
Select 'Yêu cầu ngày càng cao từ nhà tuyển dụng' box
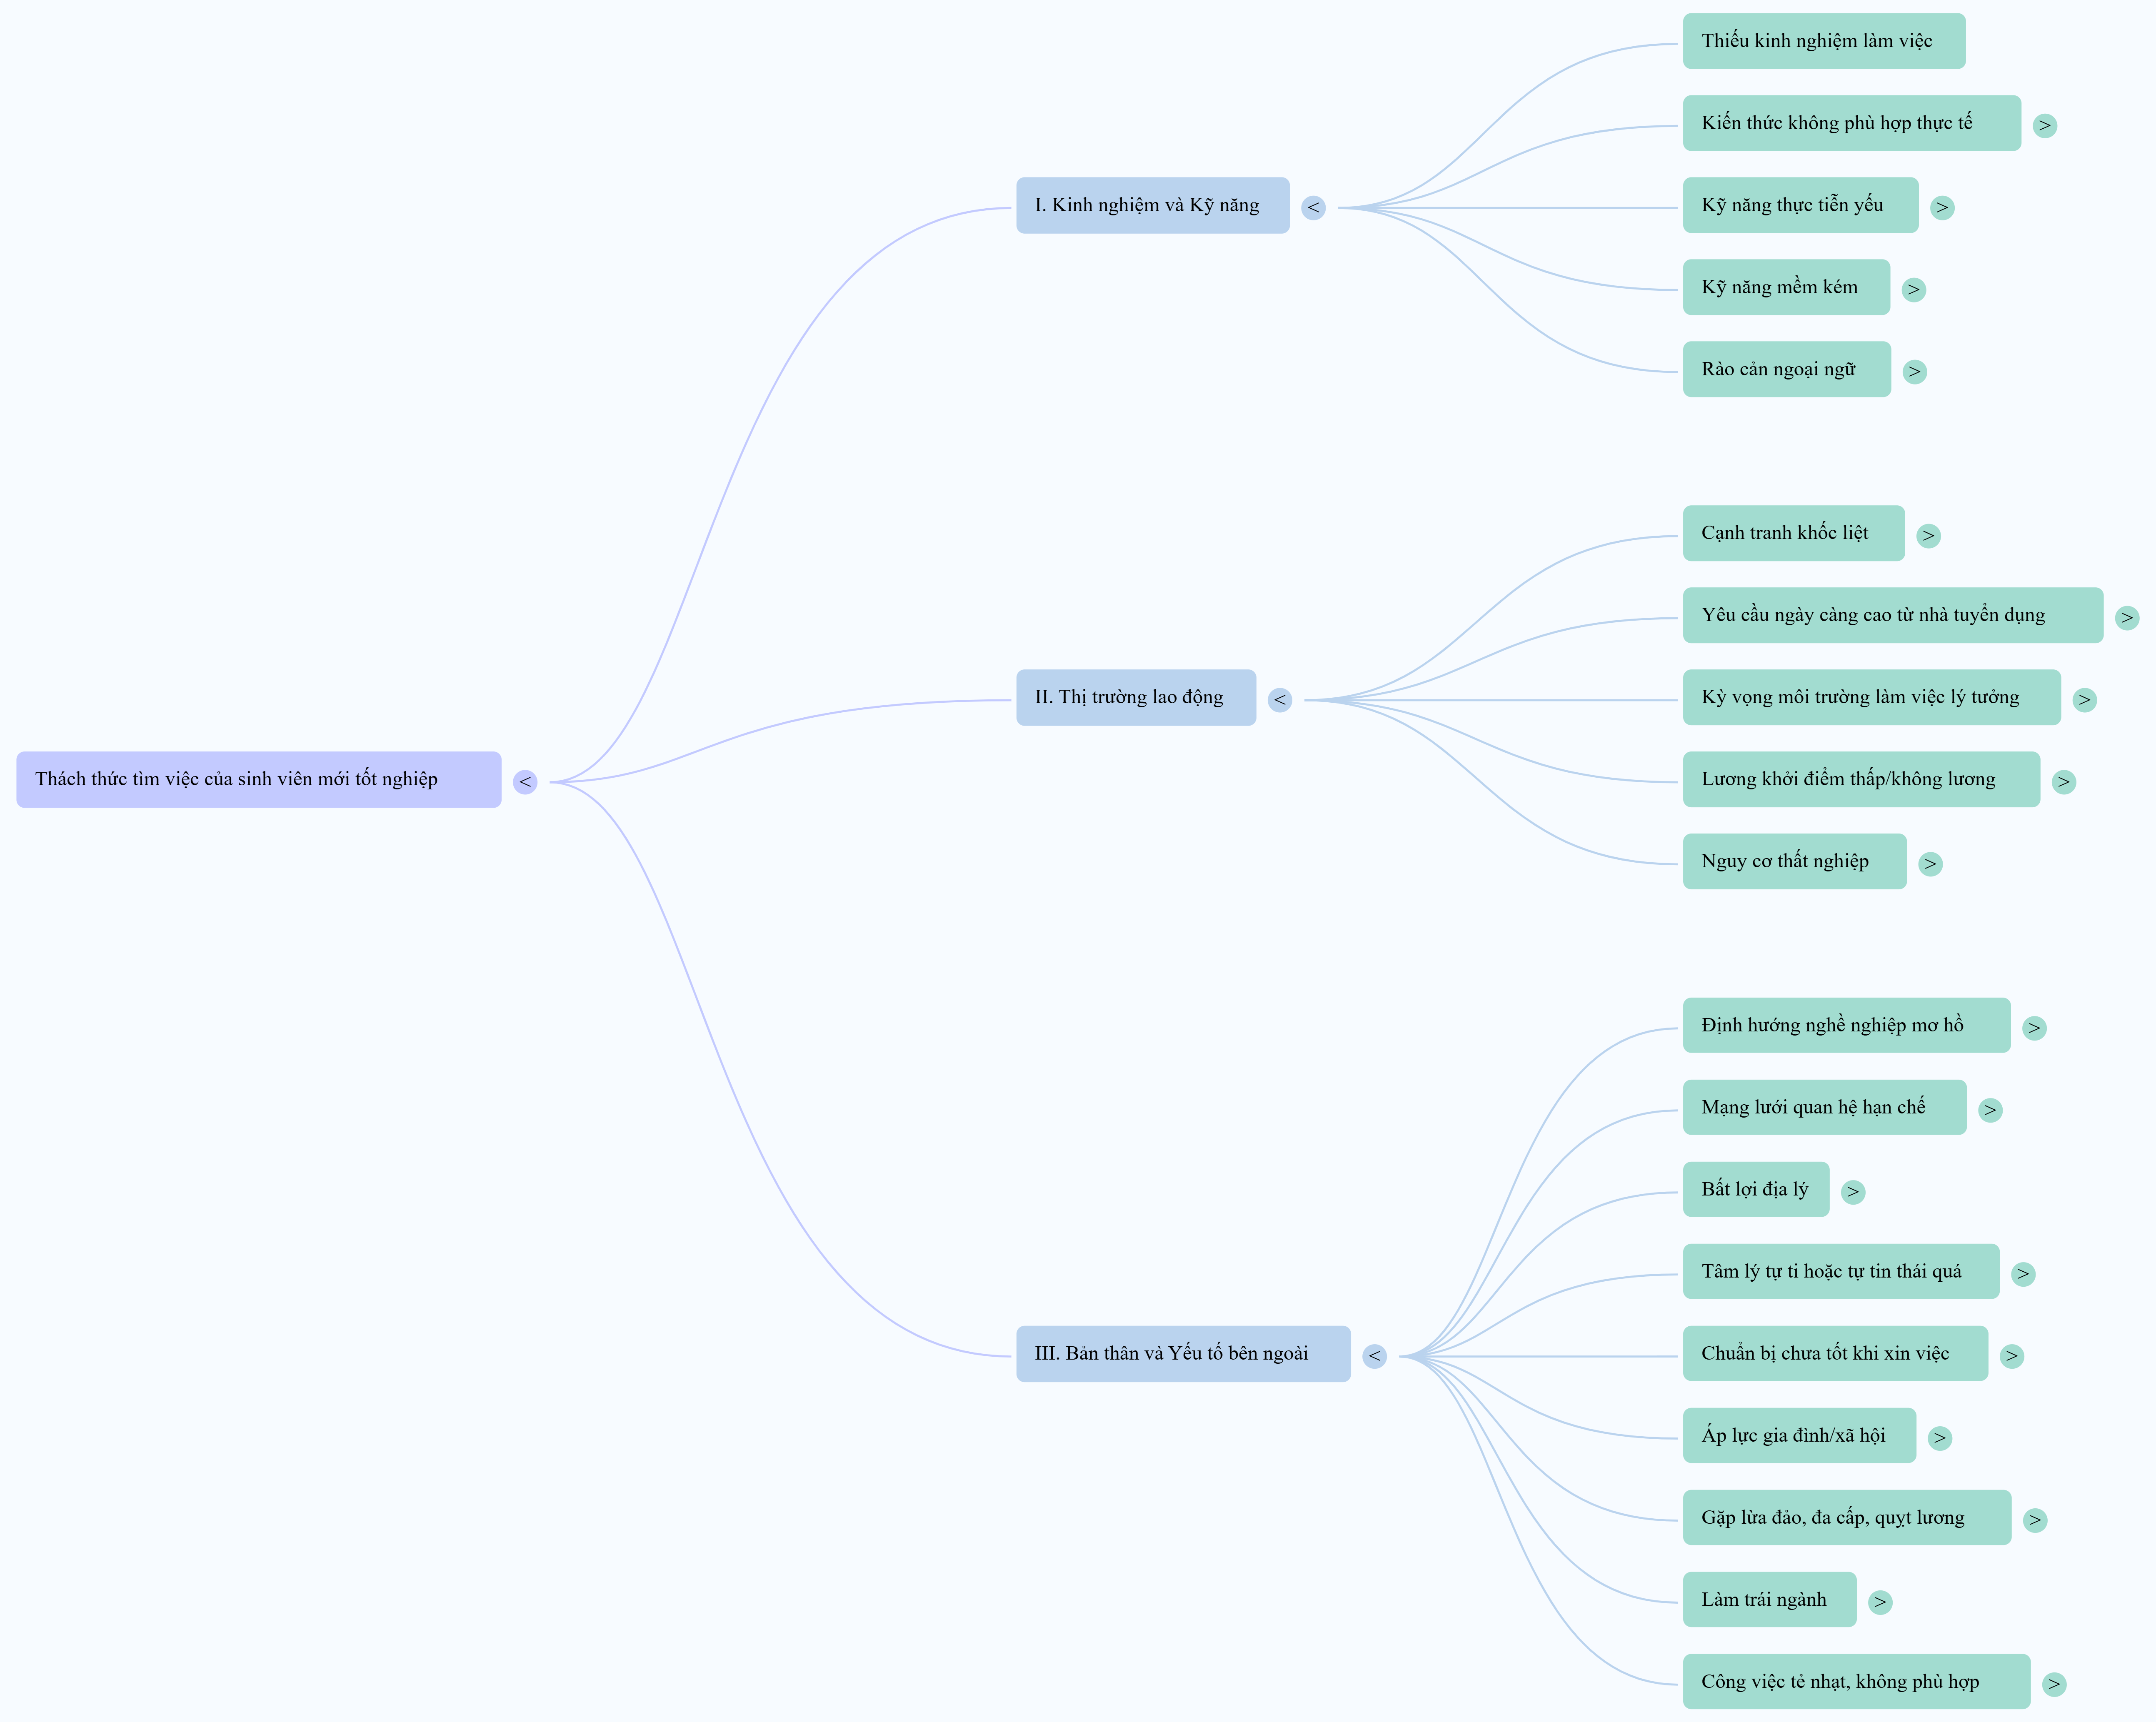click(x=1893, y=615)
